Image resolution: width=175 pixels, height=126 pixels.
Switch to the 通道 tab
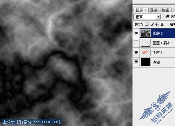coord(154,10)
